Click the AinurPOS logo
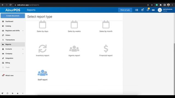175x98 pixels. (13, 10)
